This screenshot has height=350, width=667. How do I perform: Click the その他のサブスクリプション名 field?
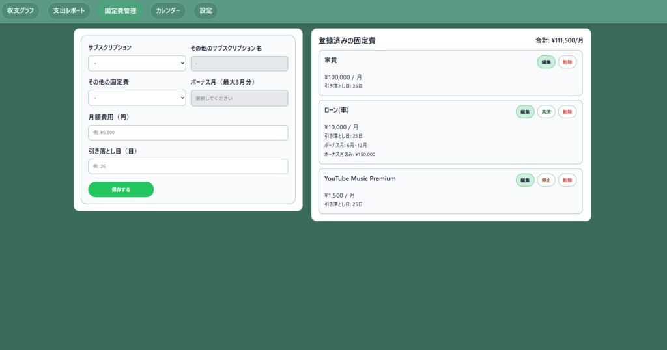pyautogui.click(x=240, y=64)
